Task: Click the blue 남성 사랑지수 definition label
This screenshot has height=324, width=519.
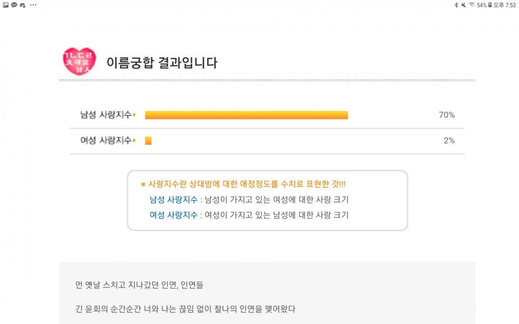Action: [173, 200]
